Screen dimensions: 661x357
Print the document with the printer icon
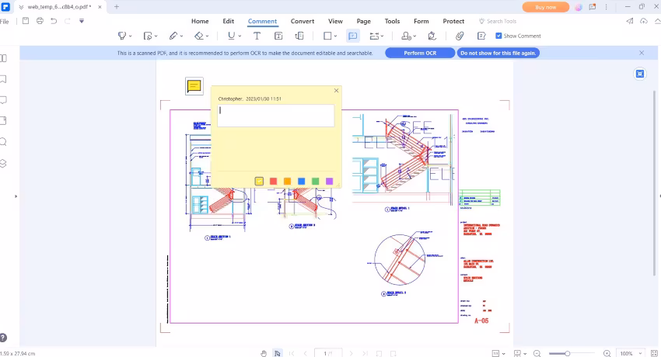tap(40, 21)
